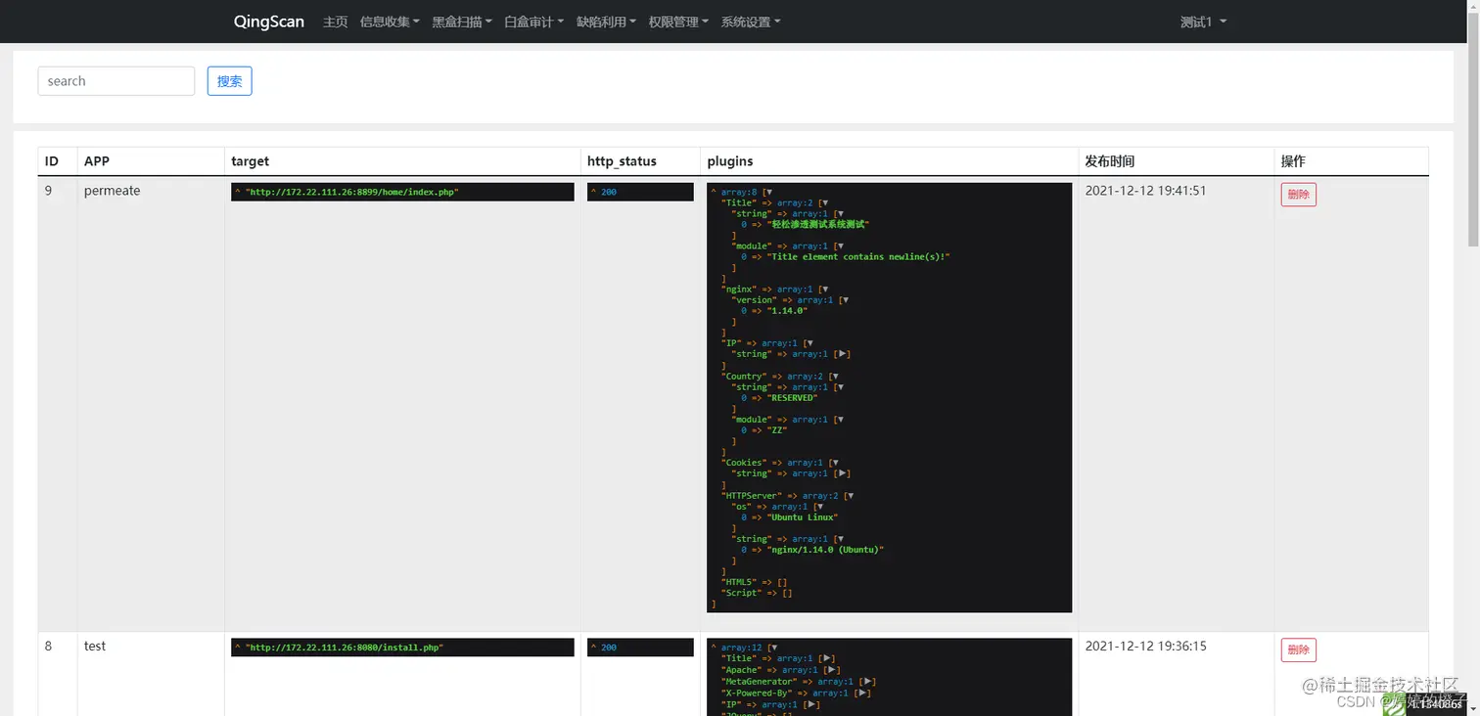Screen dimensions: 1480x716
Task: Click the 搜索 search button
Action: 230,81
